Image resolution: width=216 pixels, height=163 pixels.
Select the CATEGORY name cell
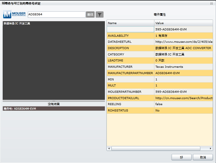pos(130,54)
